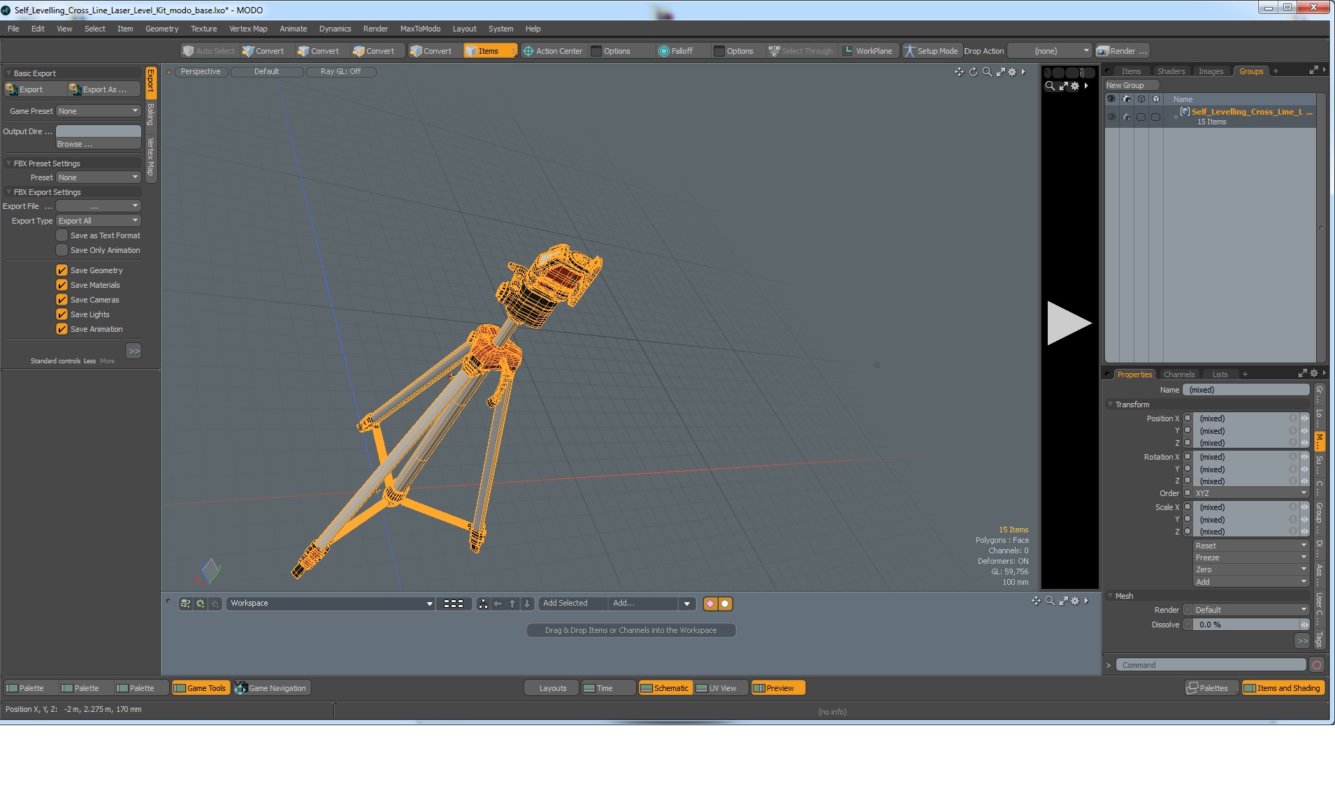Click the schematic down arrow icon

(x=527, y=604)
